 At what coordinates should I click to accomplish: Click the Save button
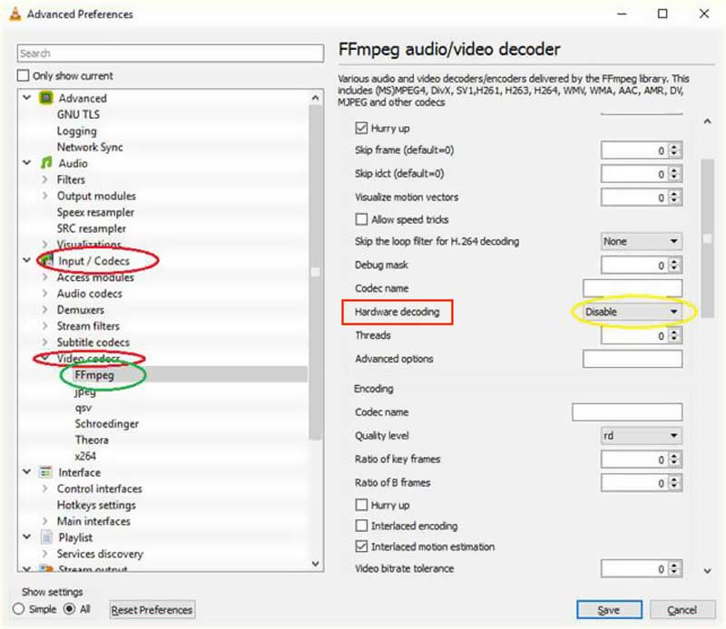[608, 610]
